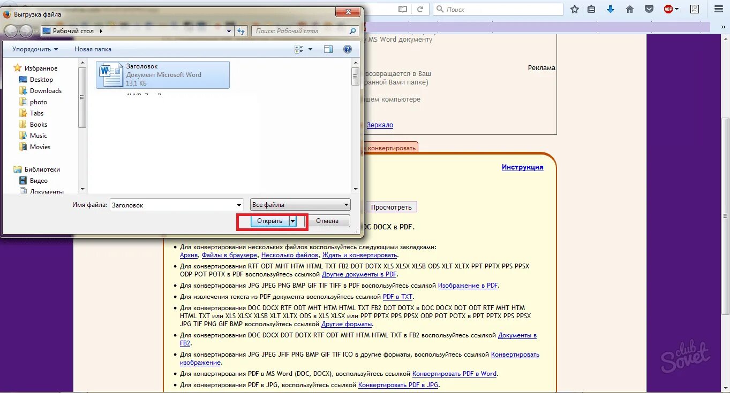Open the Инструкция link
The image size is (730, 393).
click(523, 167)
